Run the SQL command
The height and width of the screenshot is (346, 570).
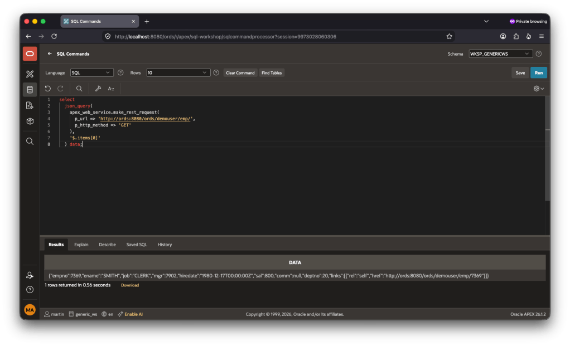(539, 72)
